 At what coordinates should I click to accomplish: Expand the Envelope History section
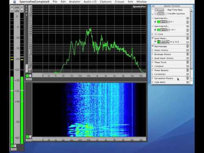tap(153, 54)
